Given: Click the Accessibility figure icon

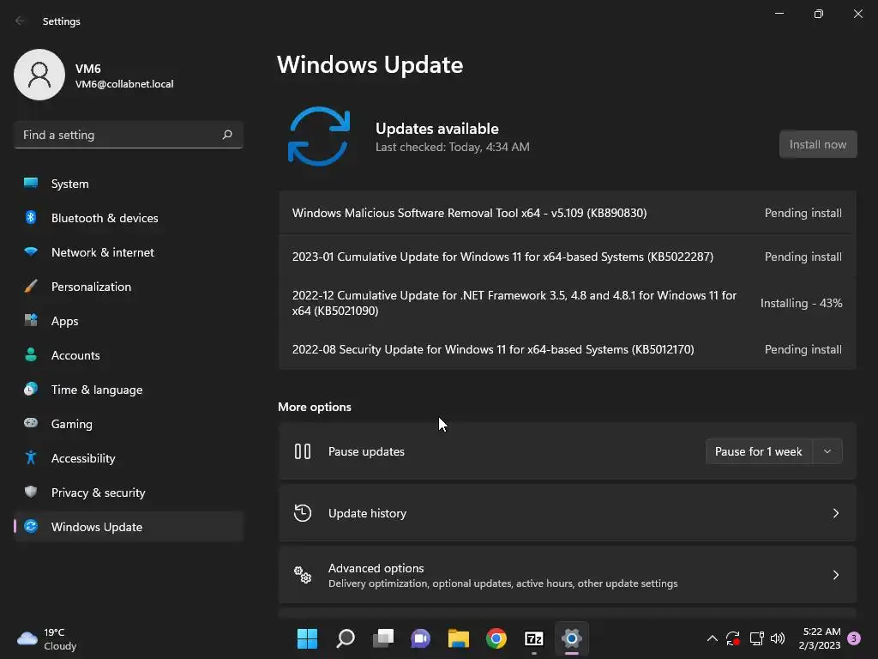Looking at the screenshot, I should tap(31, 457).
